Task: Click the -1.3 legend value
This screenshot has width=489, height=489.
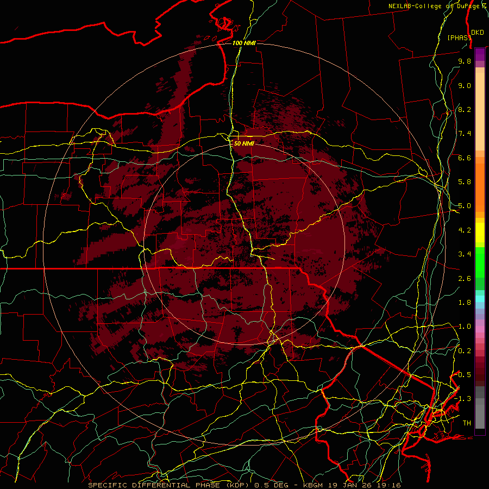Action: [462, 399]
